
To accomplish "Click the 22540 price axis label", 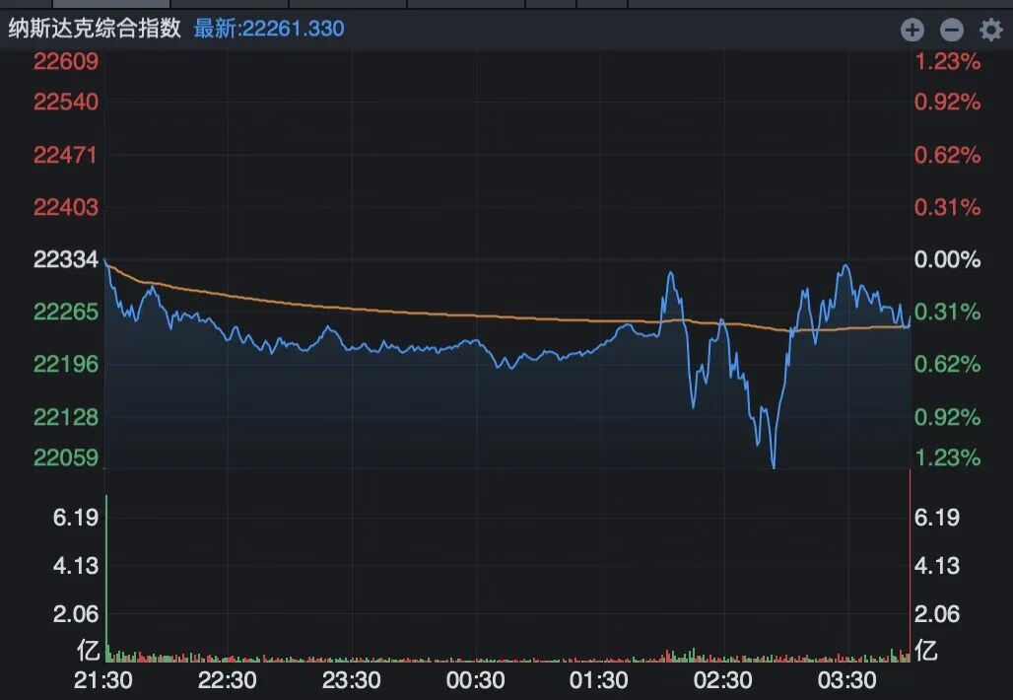I will coord(65,102).
